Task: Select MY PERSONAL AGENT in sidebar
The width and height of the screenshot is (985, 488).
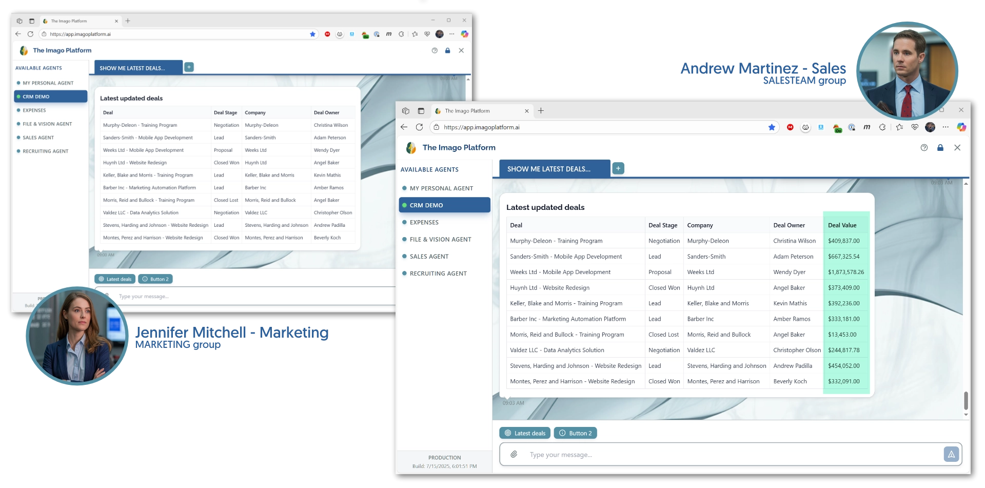Action: coord(441,188)
